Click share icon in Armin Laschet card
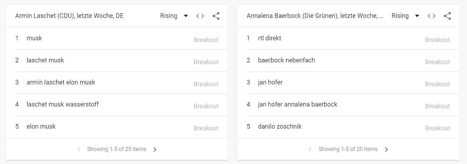This screenshot has width=467, height=164. tap(216, 16)
